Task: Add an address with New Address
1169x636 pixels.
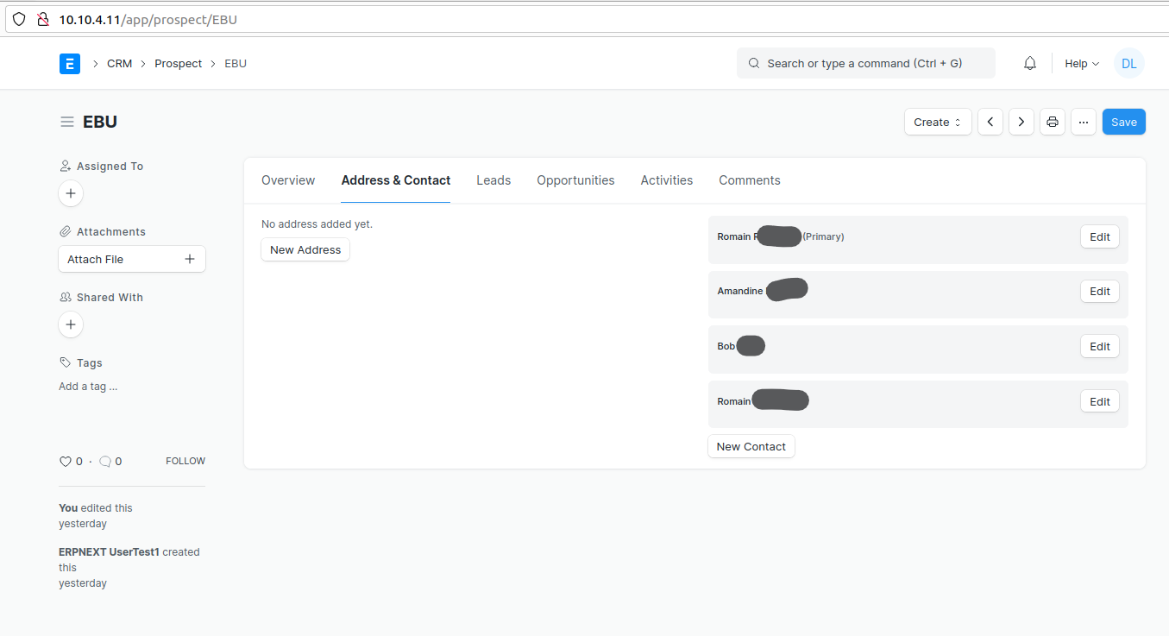Action: (305, 249)
